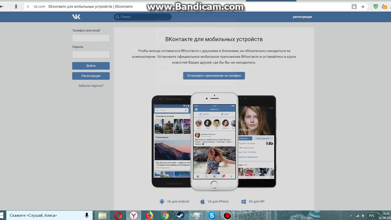The width and height of the screenshot is (391, 220).
Task: Click the browser back arrow
Action: [2, 6]
